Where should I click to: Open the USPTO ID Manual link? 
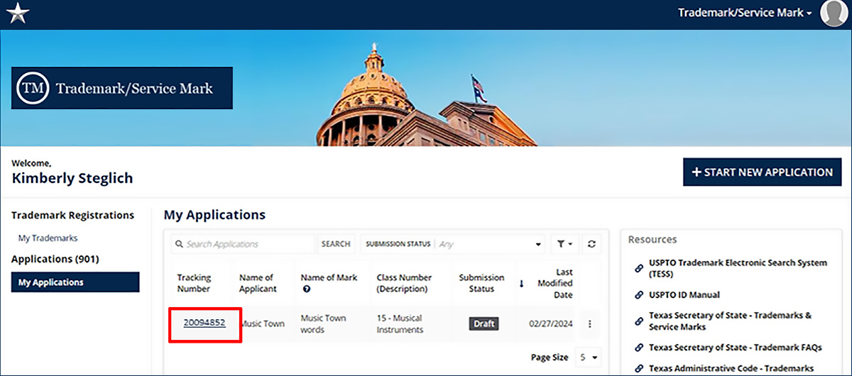pos(684,294)
